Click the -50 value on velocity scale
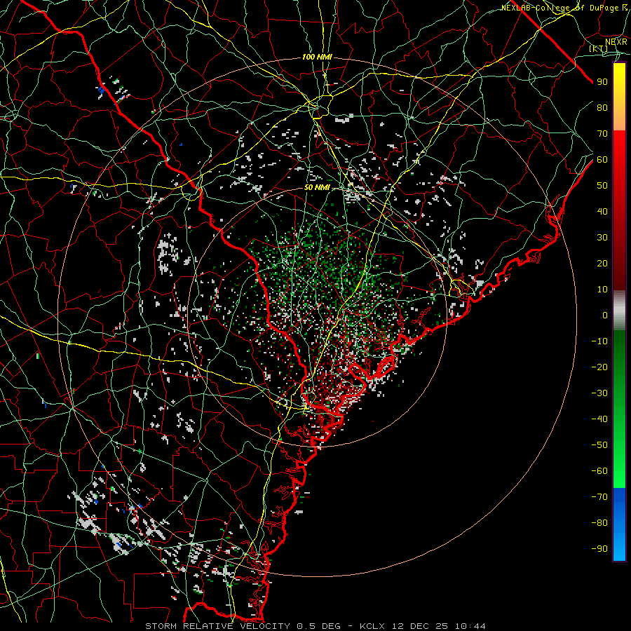631x631 pixels. pyautogui.click(x=599, y=445)
